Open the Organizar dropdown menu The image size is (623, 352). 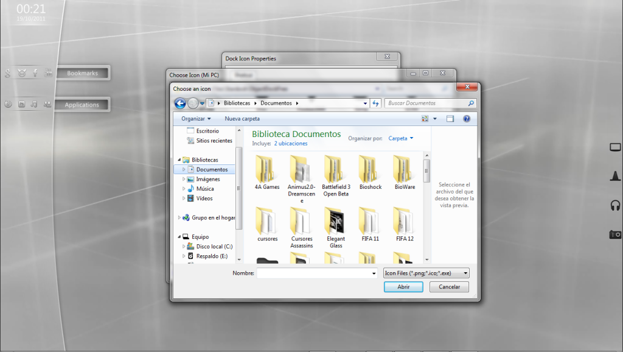pos(196,119)
